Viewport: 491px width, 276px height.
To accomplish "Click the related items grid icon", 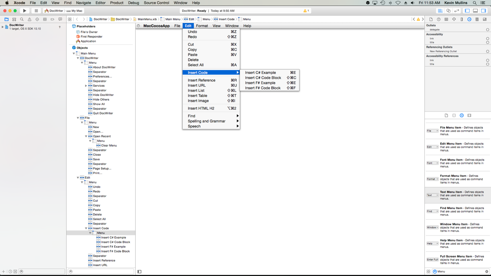I will pyautogui.click(x=70, y=19).
